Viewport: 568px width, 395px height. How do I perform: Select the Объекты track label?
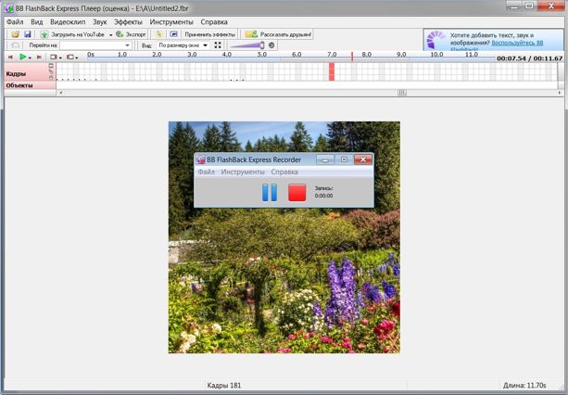19,85
